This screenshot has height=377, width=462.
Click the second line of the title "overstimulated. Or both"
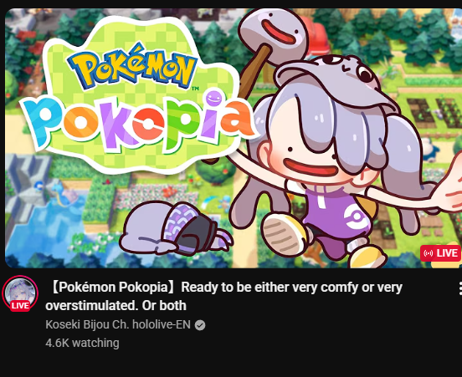click(116, 306)
